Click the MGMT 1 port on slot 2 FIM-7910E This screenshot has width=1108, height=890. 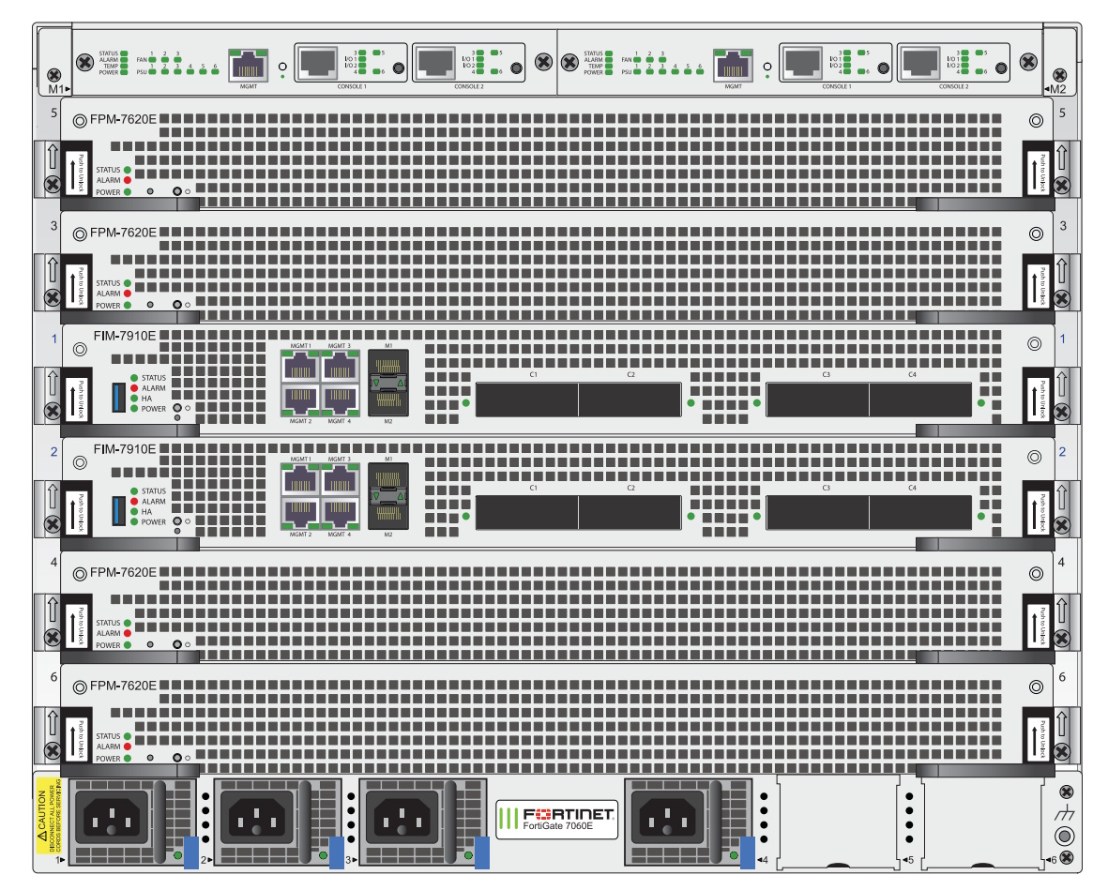click(300, 480)
